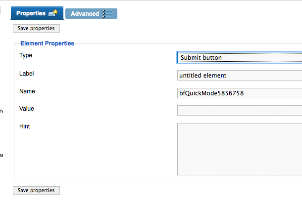Select the Name field with bfQuickMode5856758

tap(240, 93)
